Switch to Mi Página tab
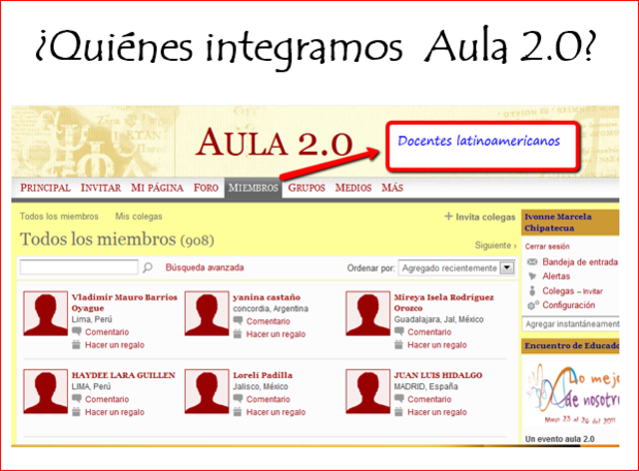The width and height of the screenshot is (639, 471). click(x=157, y=188)
